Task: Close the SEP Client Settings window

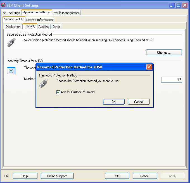Action: [185, 5]
